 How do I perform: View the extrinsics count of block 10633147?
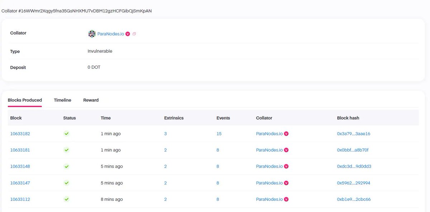(x=166, y=183)
